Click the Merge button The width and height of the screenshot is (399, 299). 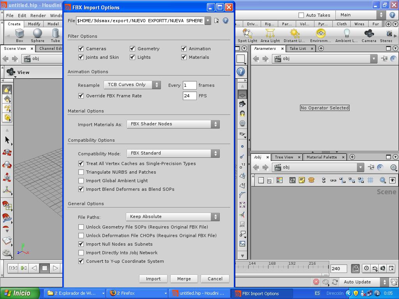click(184, 279)
